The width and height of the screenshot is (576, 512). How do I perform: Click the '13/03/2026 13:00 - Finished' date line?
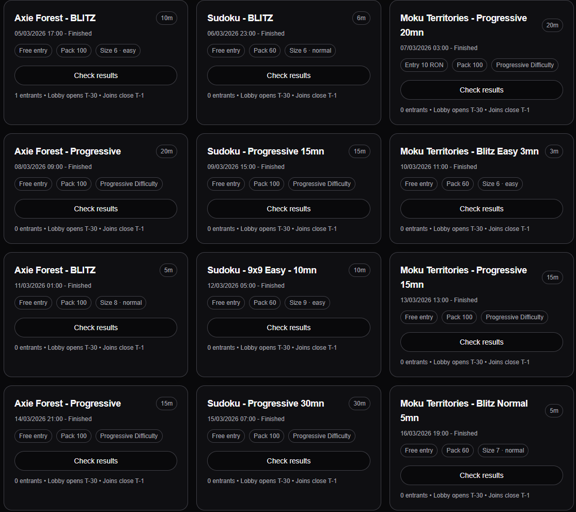point(439,300)
